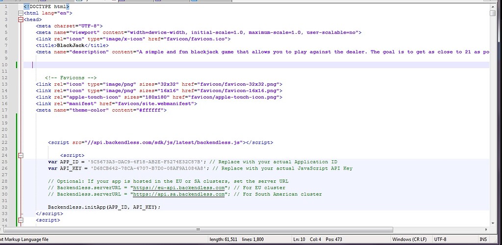Open the api.sa.backendless.com link
502x245 pixels.
[178, 194]
